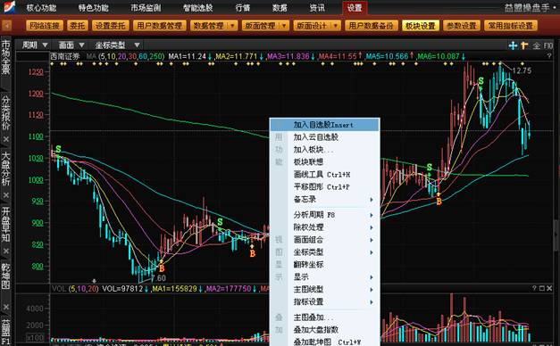
Task: Click the 设置委托 button
Action: tap(111, 26)
